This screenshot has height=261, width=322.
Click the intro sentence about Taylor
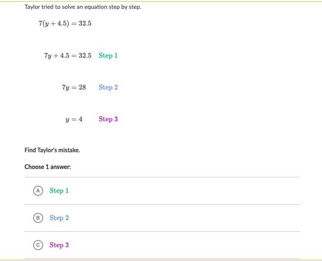(83, 7)
